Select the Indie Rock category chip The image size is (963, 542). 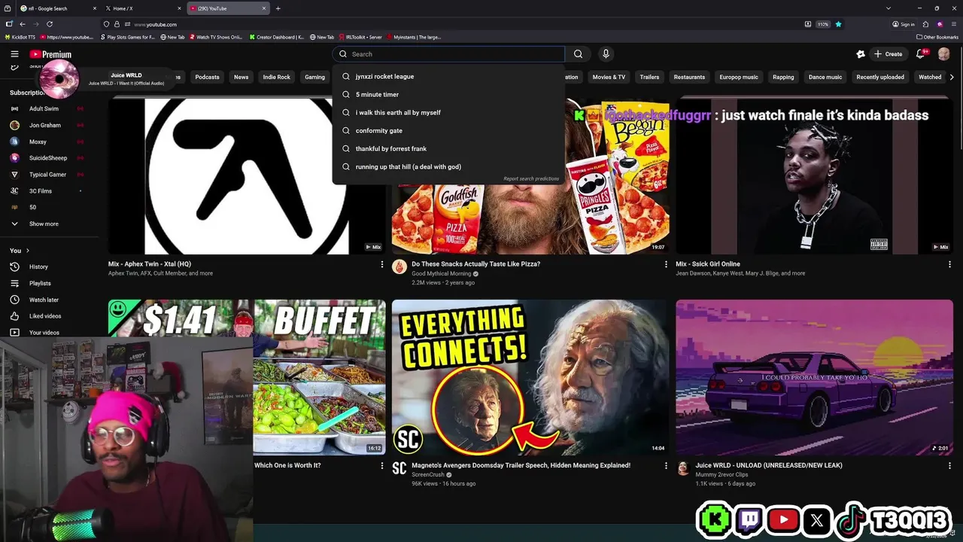pyautogui.click(x=276, y=77)
